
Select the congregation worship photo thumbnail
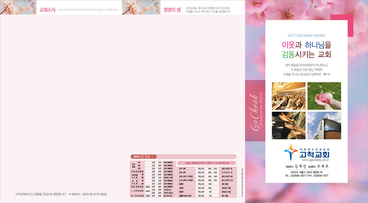[289, 96]
